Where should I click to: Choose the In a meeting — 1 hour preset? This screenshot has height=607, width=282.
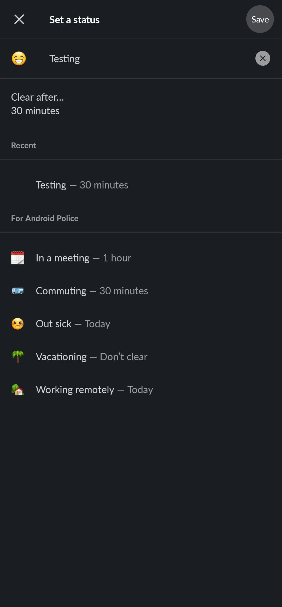(84, 257)
